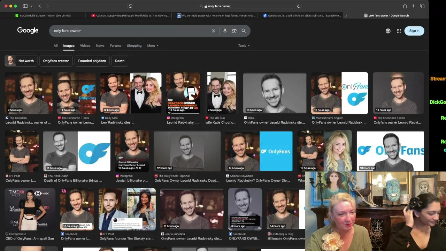Screen dimensions: 446x251
Task: Open the sidebar options dropdown chevron
Action: coord(31,6)
